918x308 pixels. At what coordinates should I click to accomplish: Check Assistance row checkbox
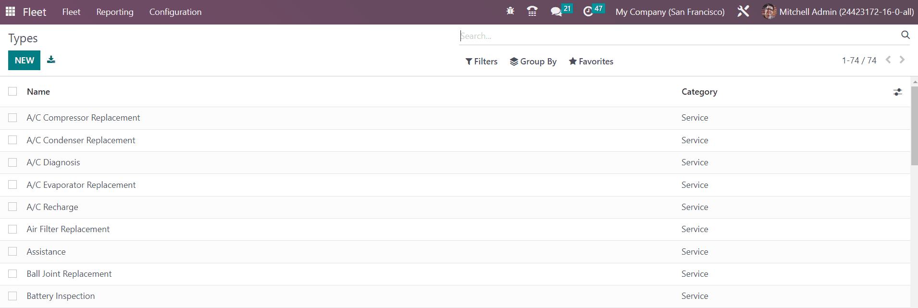(x=12, y=251)
